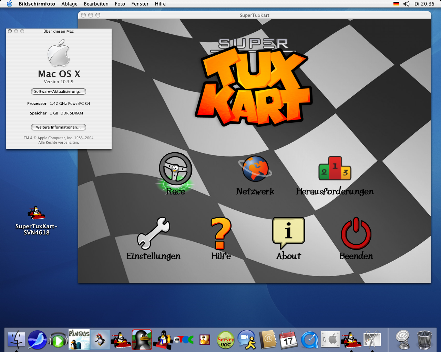Open the TBC dock icon
Screen dimensions: 441x352
[x=184, y=340]
